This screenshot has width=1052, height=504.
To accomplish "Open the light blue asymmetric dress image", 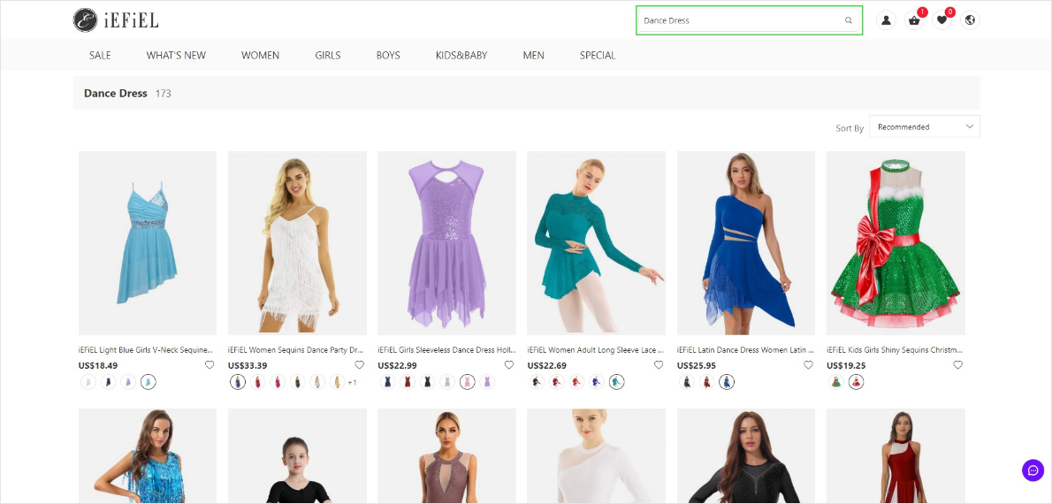I will (x=148, y=243).
